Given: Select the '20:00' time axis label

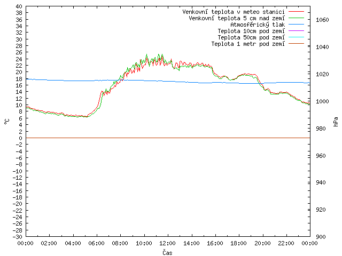Looking at the screenshot, I should click(x=262, y=243).
